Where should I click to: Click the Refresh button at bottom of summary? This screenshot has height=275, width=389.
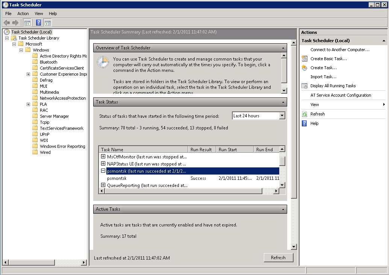click(x=279, y=258)
